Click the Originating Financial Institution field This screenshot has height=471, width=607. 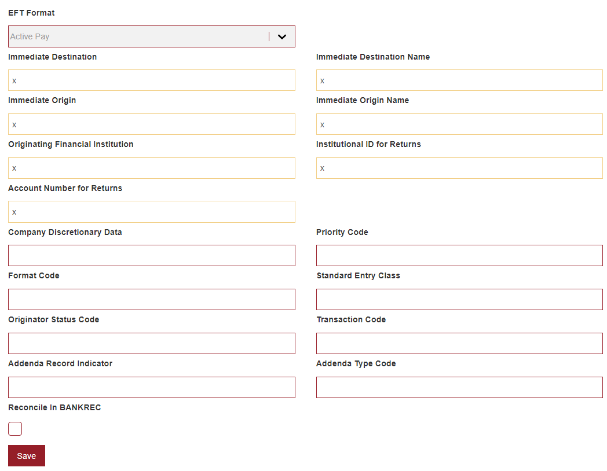click(x=151, y=168)
